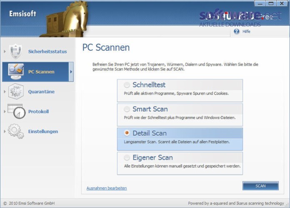Click the Hilfe question mark icon
The height and width of the screenshot is (208, 290).
click(236, 31)
